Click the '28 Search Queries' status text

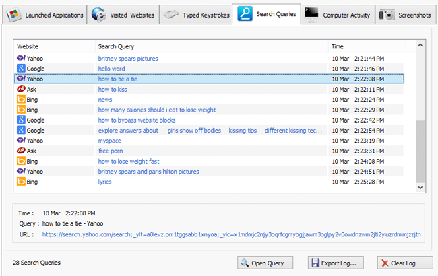click(36, 263)
